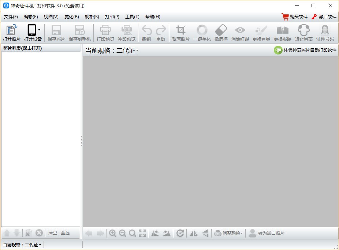339x250 pixels.
Task: Expand the 当前规格：二代证 header dropdown
Action: (112, 51)
